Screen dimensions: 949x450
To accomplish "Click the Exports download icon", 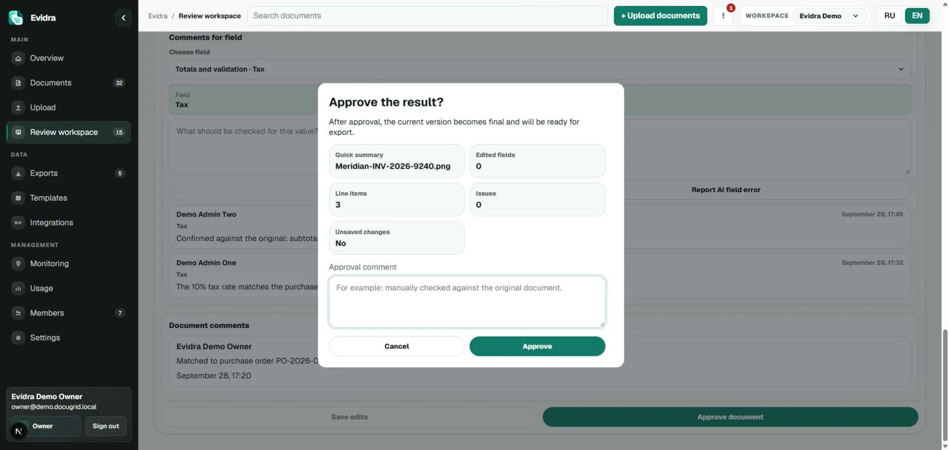I will 18,173.
